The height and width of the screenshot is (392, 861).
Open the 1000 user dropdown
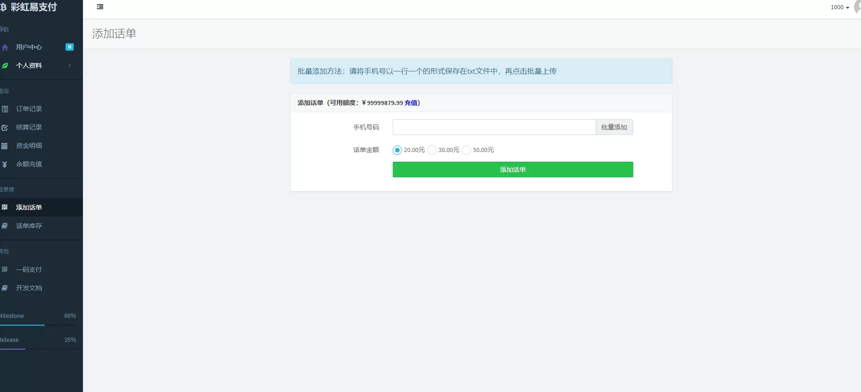840,7
